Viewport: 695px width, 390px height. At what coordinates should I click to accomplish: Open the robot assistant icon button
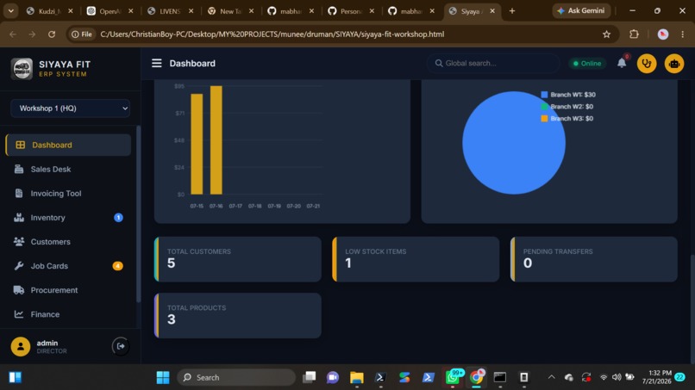pyautogui.click(x=674, y=64)
